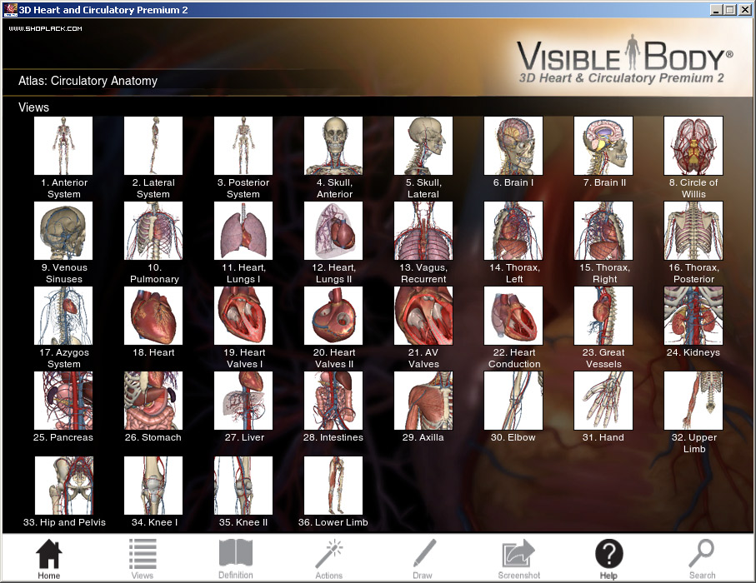Open the Thorax, Right thumbnail

pyautogui.click(x=603, y=231)
